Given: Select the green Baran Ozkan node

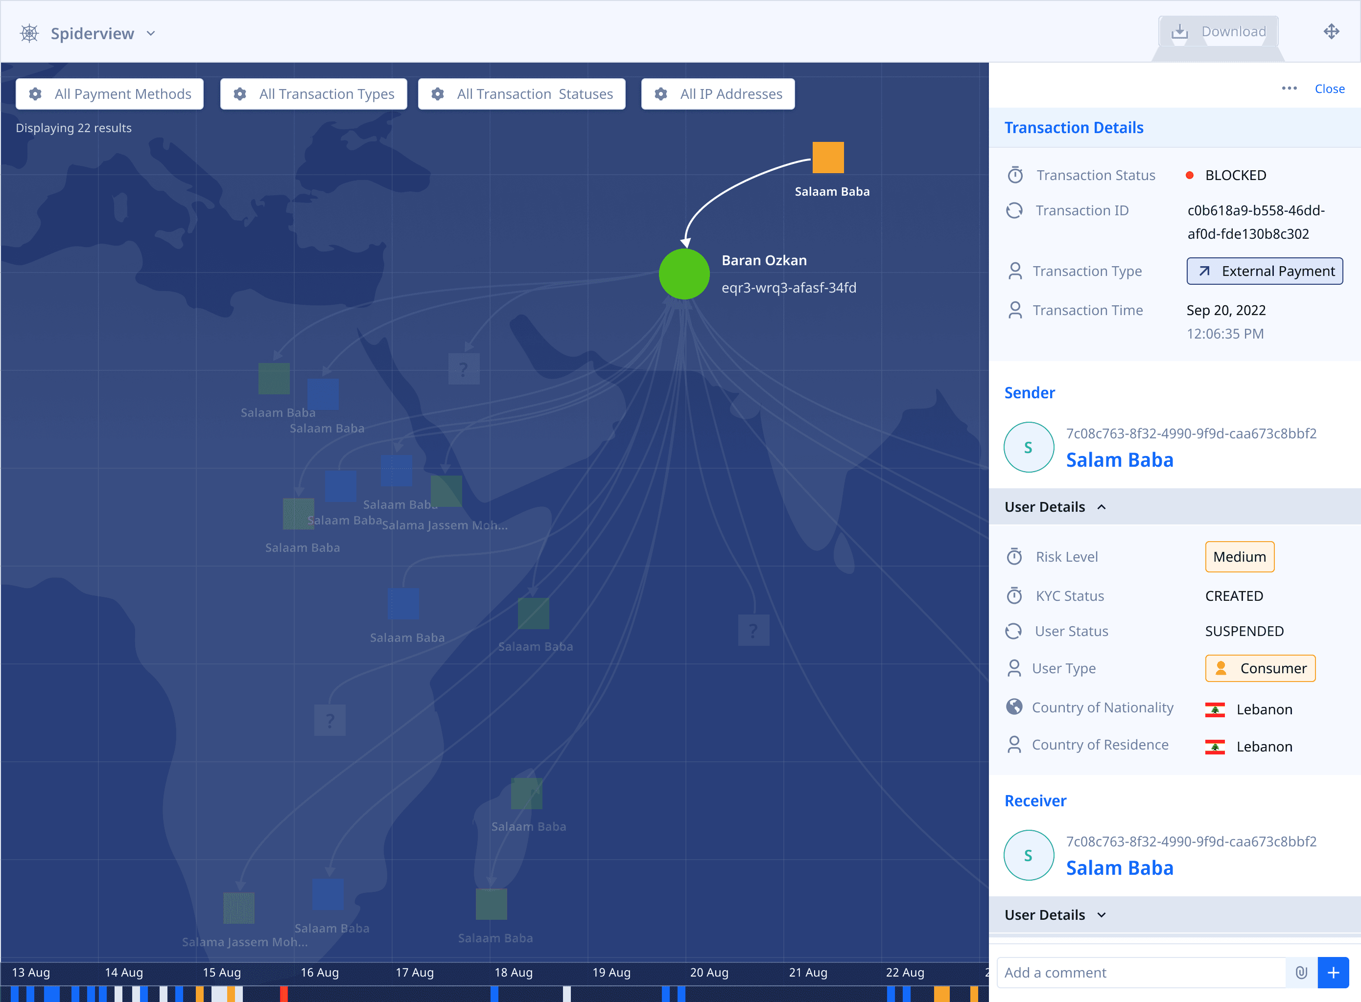Looking at the screenshot, I should click(684, 274).
